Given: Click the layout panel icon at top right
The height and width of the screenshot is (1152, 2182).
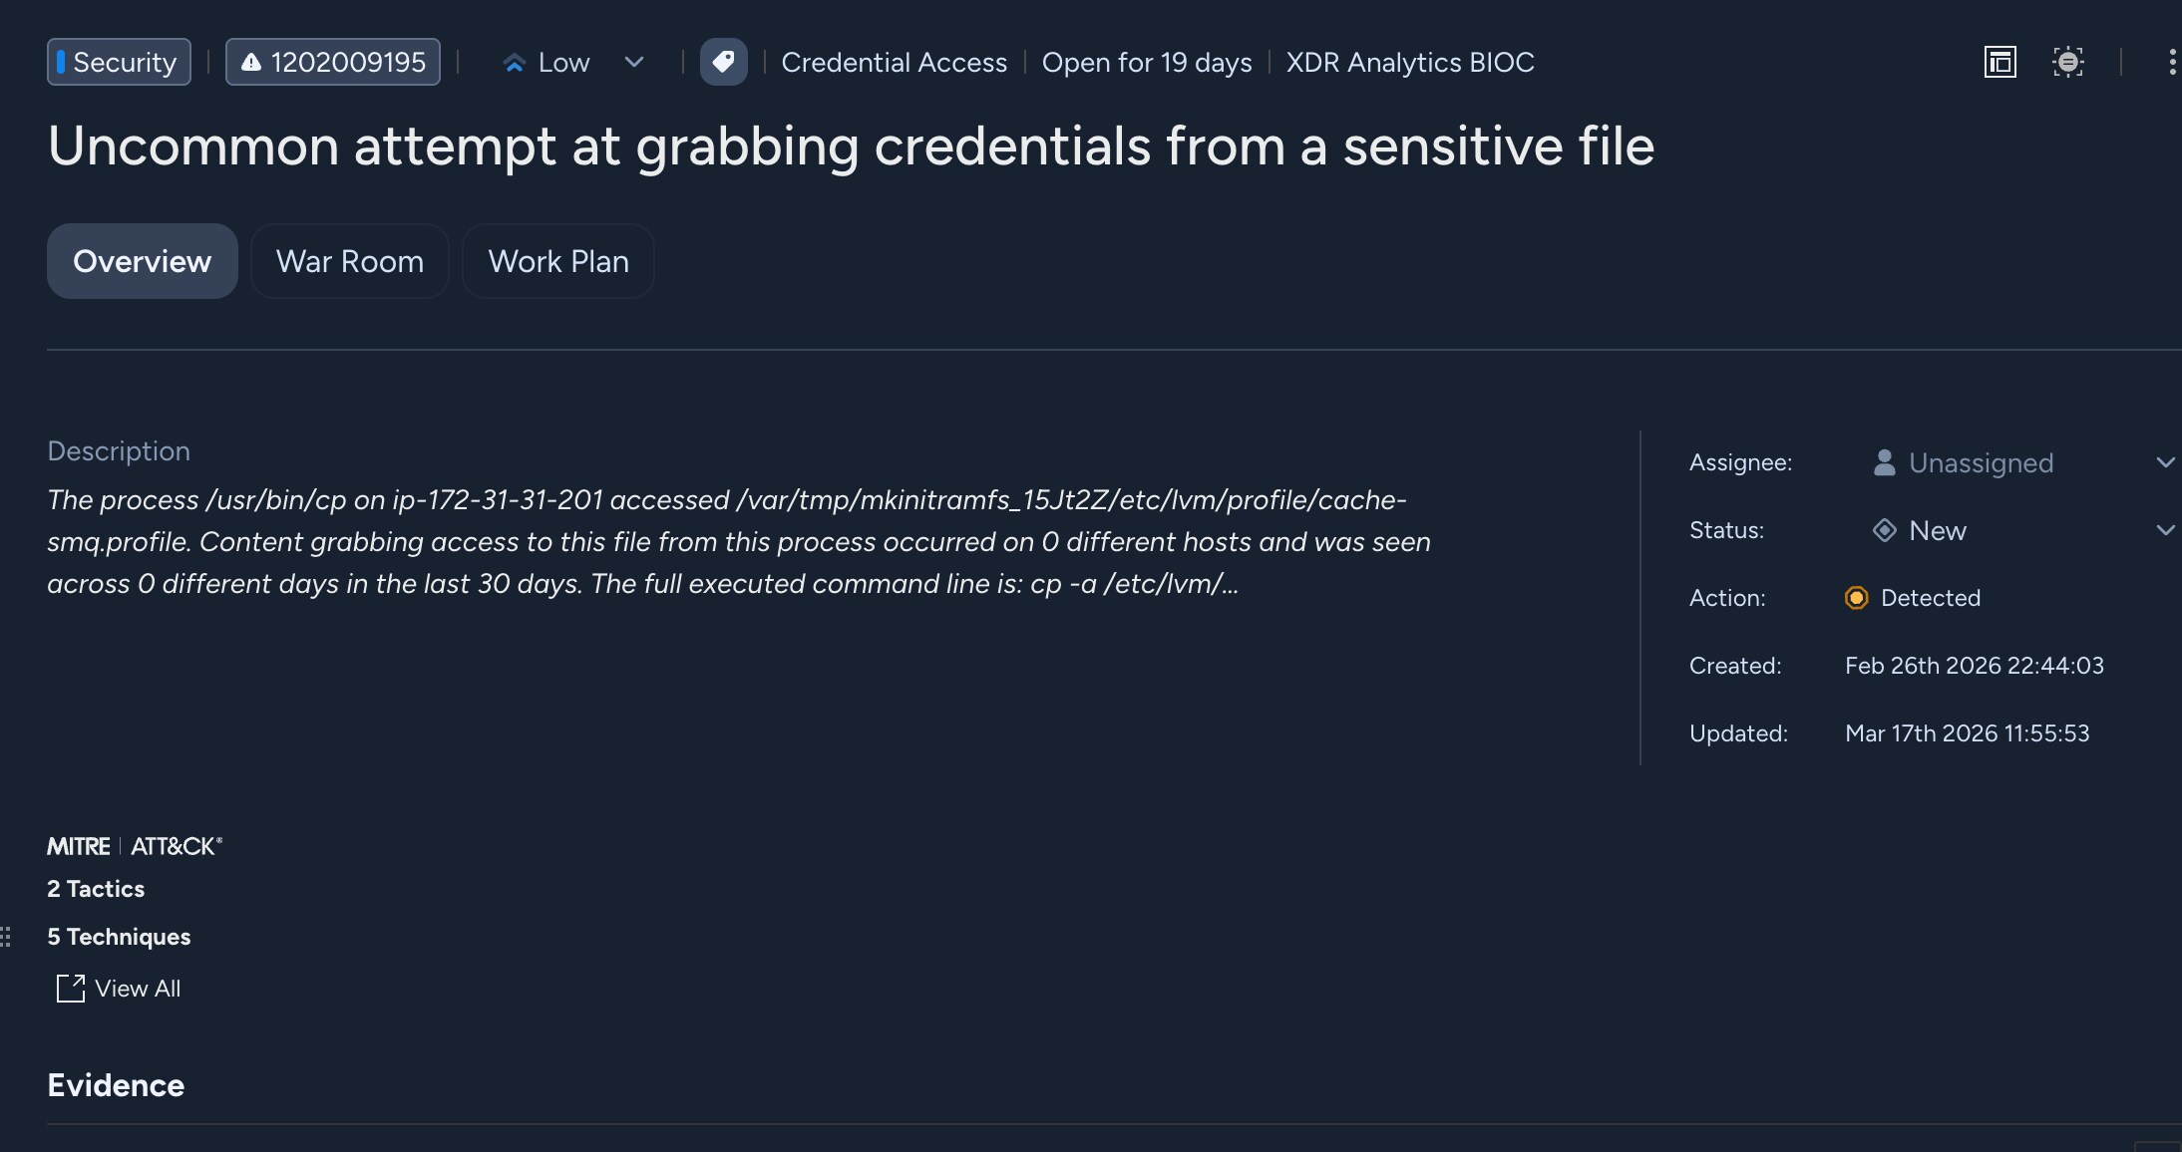Looking at the screenshot, I should [x=2000, y=62].
